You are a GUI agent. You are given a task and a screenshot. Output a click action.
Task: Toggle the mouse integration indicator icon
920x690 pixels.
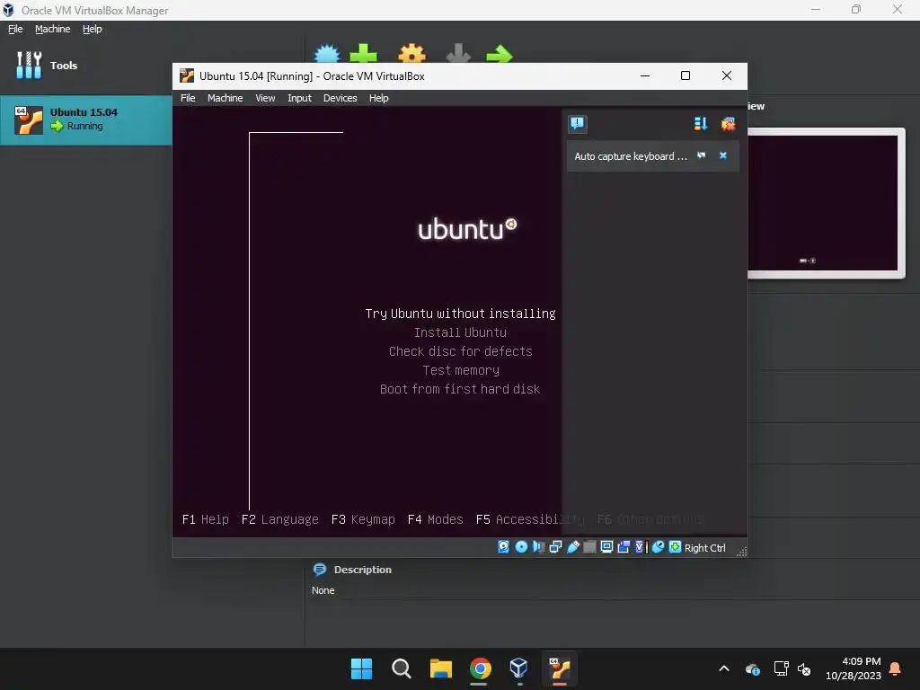click(658, 547)
